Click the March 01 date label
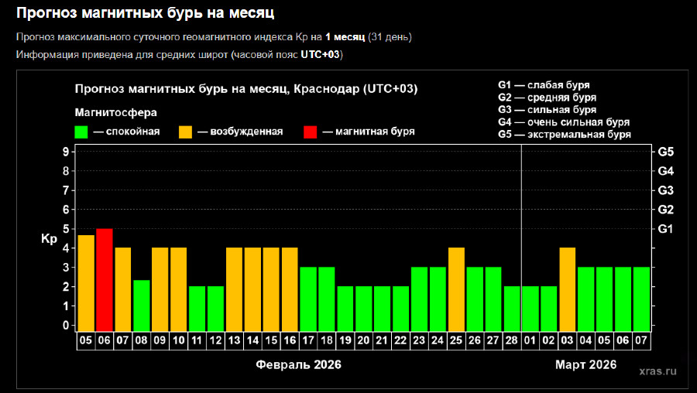Viewport: 697px width, 393px height. [530, 340]
